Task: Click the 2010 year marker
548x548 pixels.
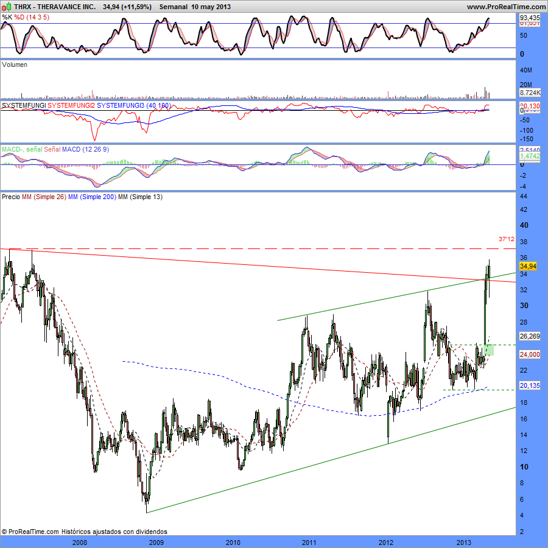Action: [233, 543]
